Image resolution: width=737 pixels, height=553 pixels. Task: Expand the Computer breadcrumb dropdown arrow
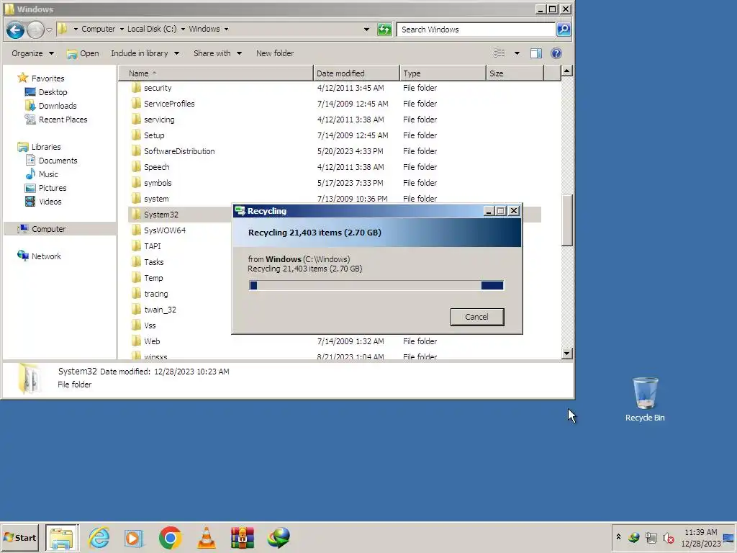[122, 29]
